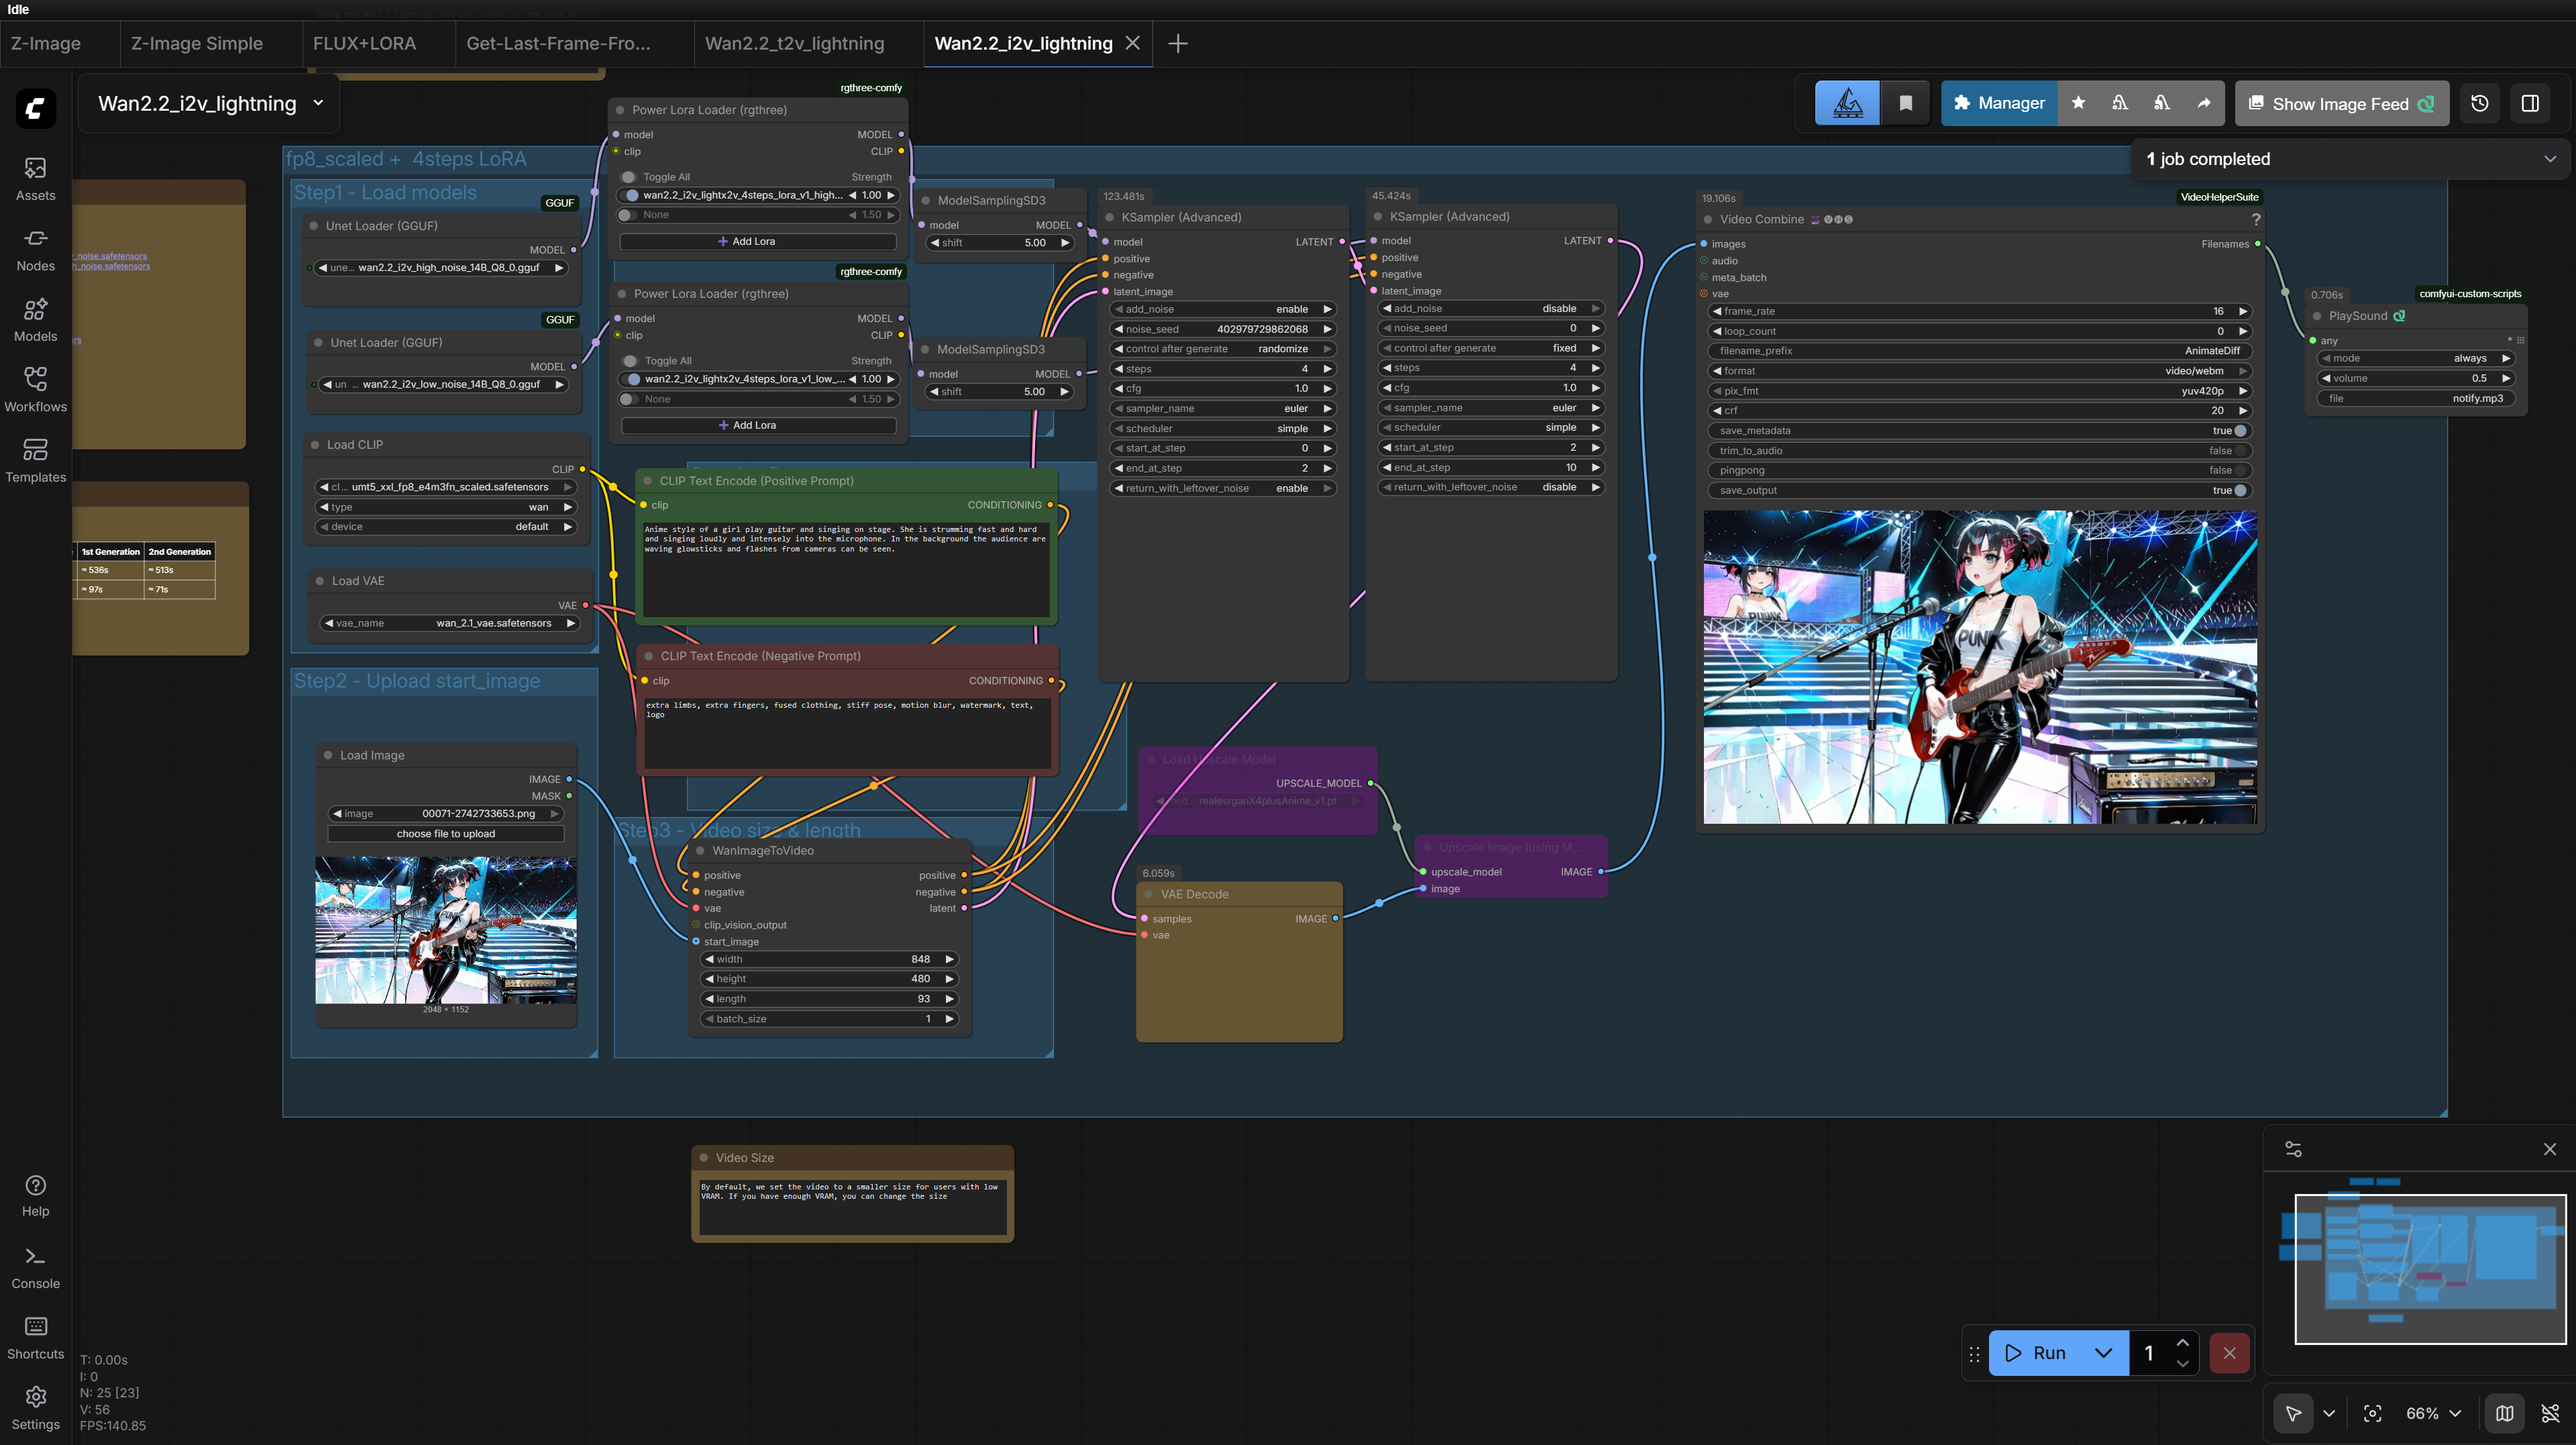The image size is (2576, 1445).
Task: Click the fit view icon near zoom
Action: 2372,1413
